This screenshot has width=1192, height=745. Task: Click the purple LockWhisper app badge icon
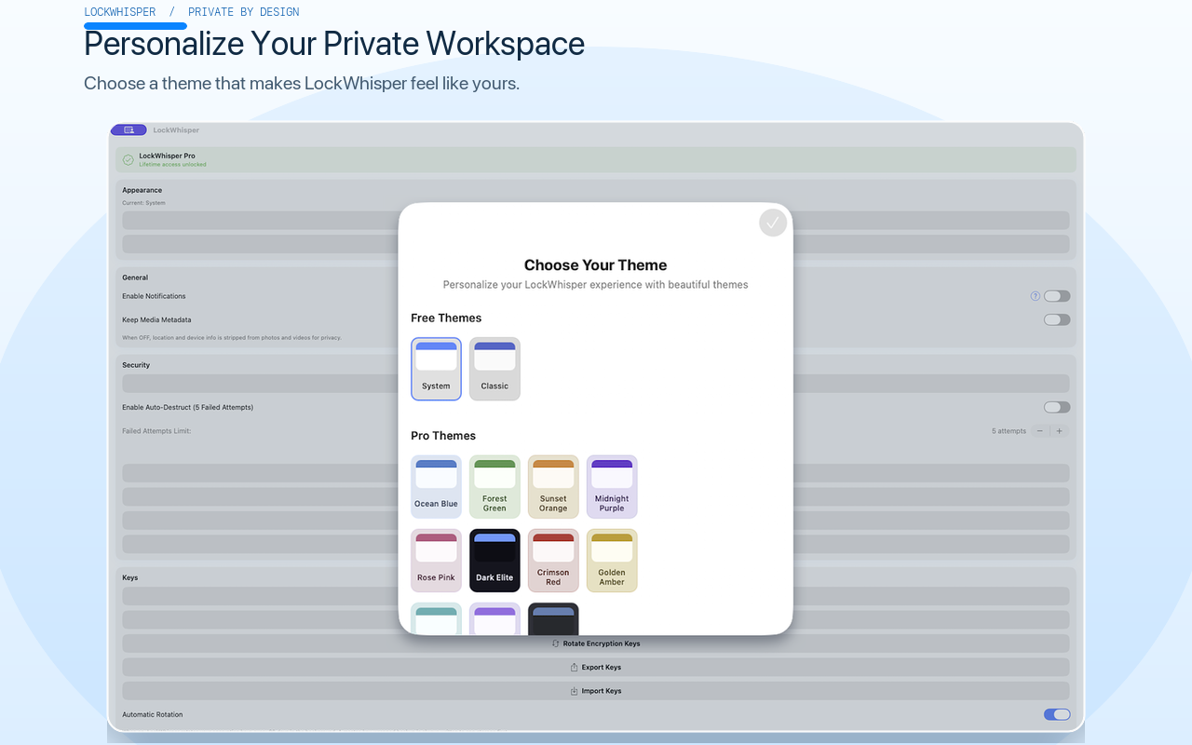(129, 130)
